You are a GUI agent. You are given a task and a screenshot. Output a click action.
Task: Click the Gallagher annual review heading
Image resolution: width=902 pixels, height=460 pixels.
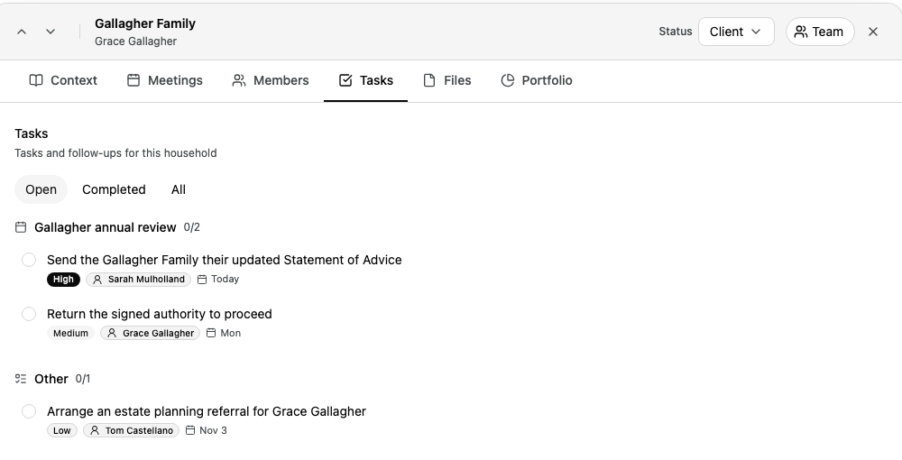click(x=106, y=227)
